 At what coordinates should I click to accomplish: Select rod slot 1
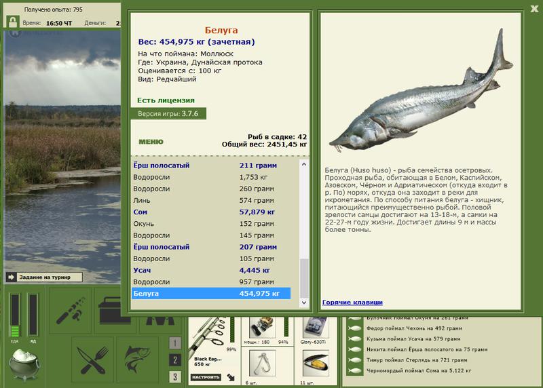[x=175, y=343]
